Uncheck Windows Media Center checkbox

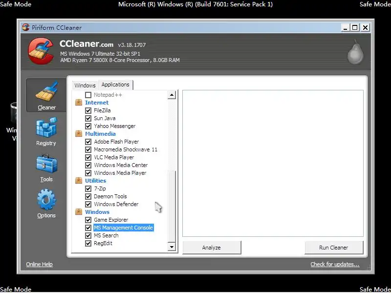coord(88,165)
